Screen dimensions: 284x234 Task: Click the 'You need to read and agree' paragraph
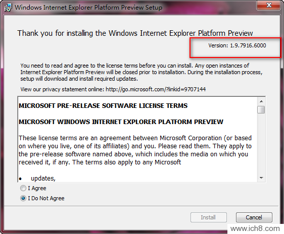point(141,72)
